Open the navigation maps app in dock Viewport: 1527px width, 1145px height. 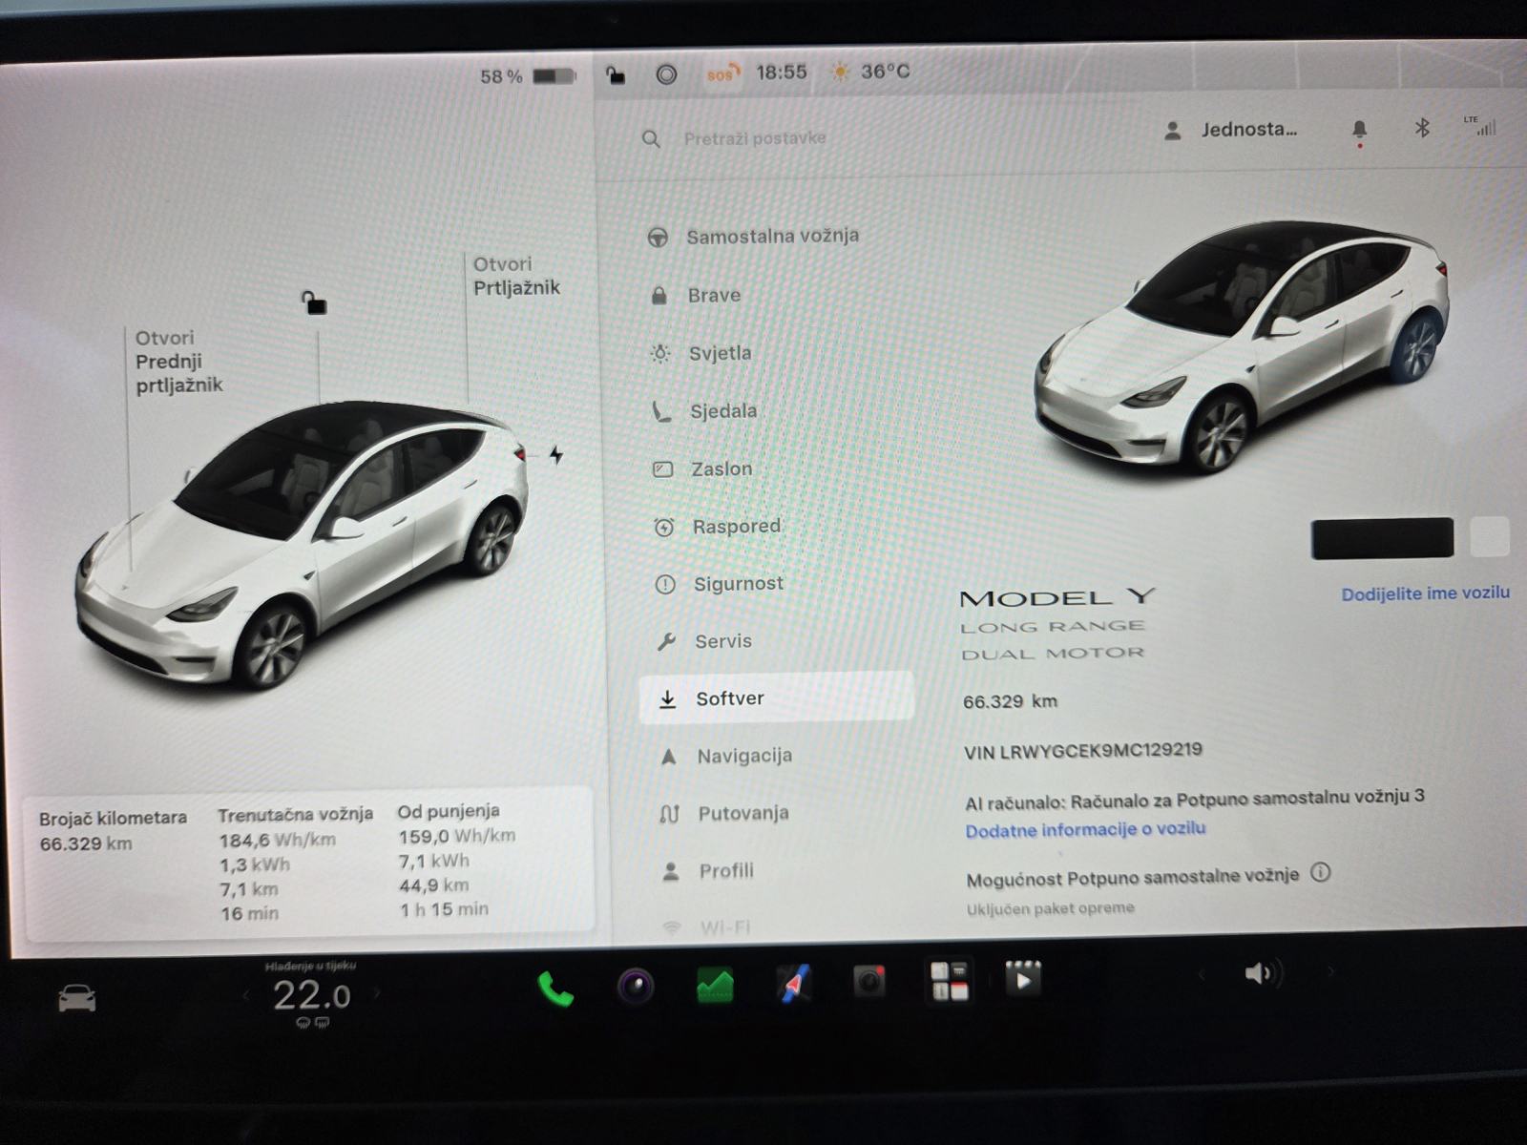point(793,983)
